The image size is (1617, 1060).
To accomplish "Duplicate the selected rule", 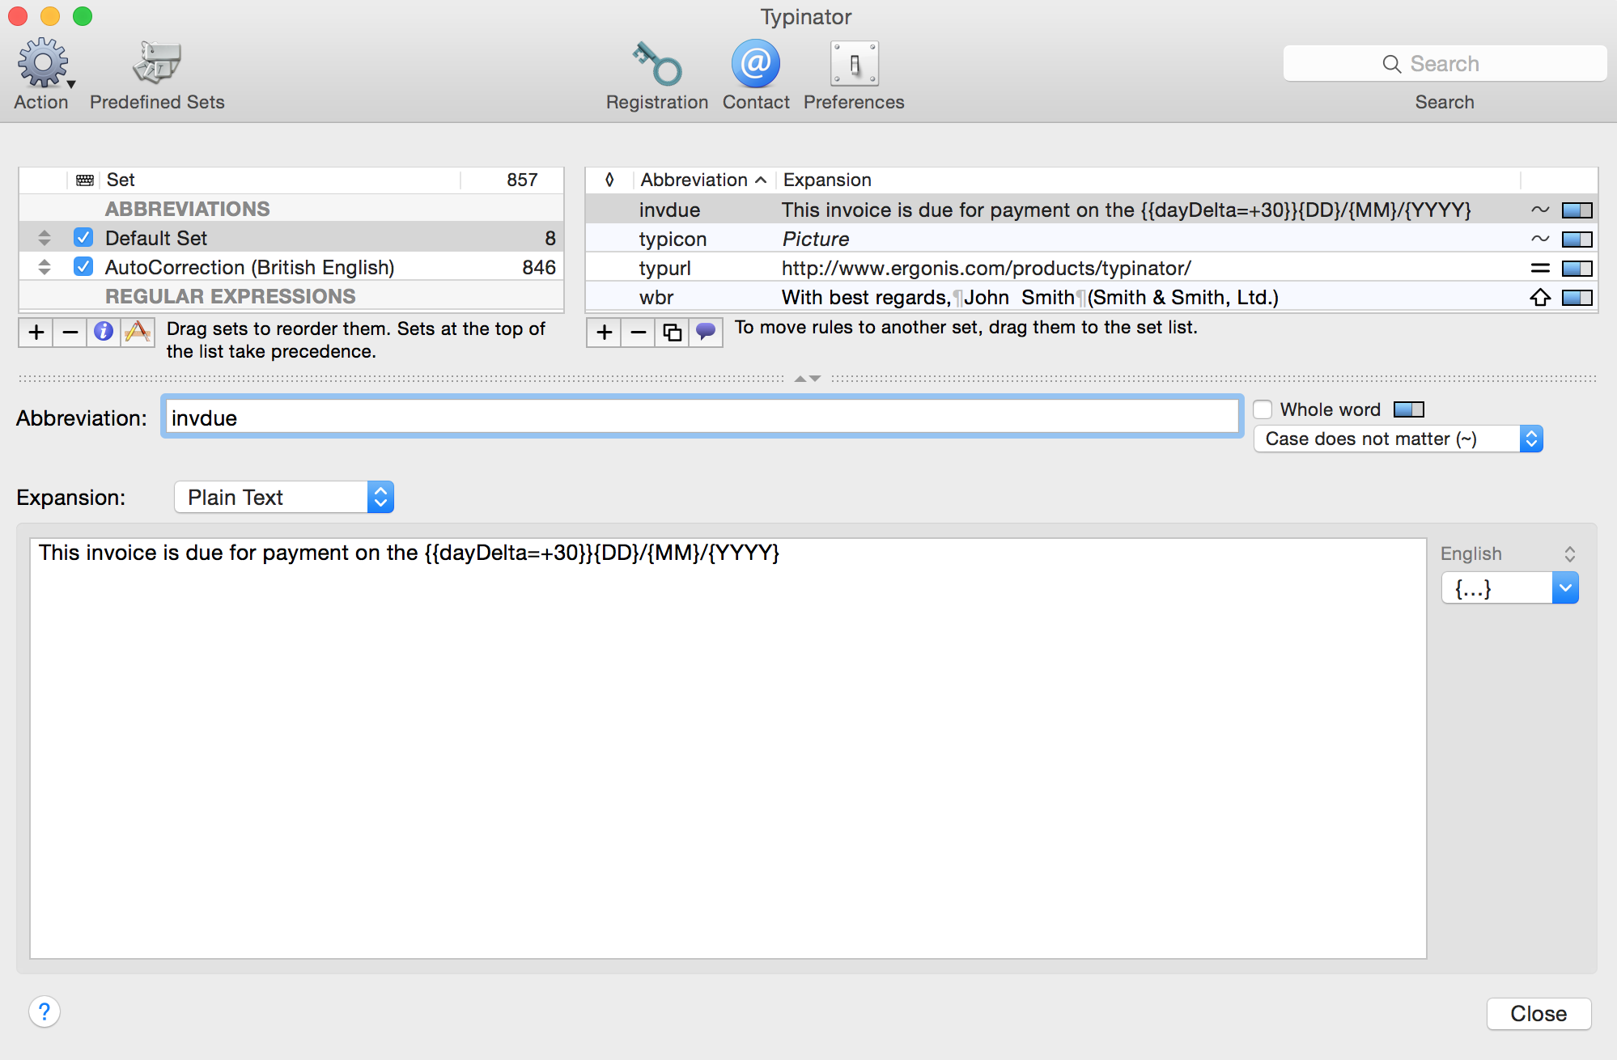I will coord(672,332).
